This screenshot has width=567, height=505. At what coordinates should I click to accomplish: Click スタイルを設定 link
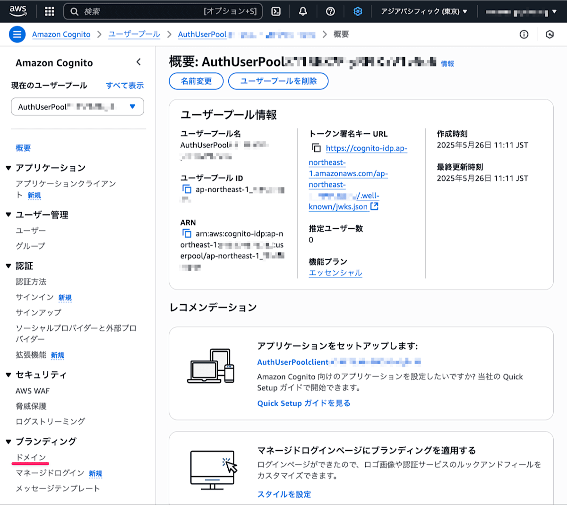(x=284, y=494)
